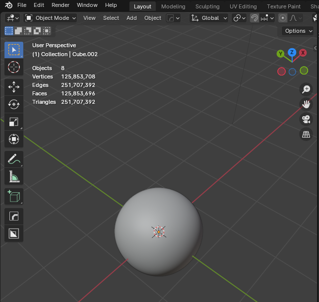The height and width of the screenshot is (302, 319).
Task: Pick the Measure tool
Action: coord(14,176)
